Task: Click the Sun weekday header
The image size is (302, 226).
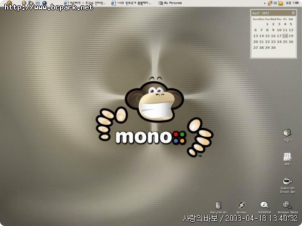Action: 255,19
